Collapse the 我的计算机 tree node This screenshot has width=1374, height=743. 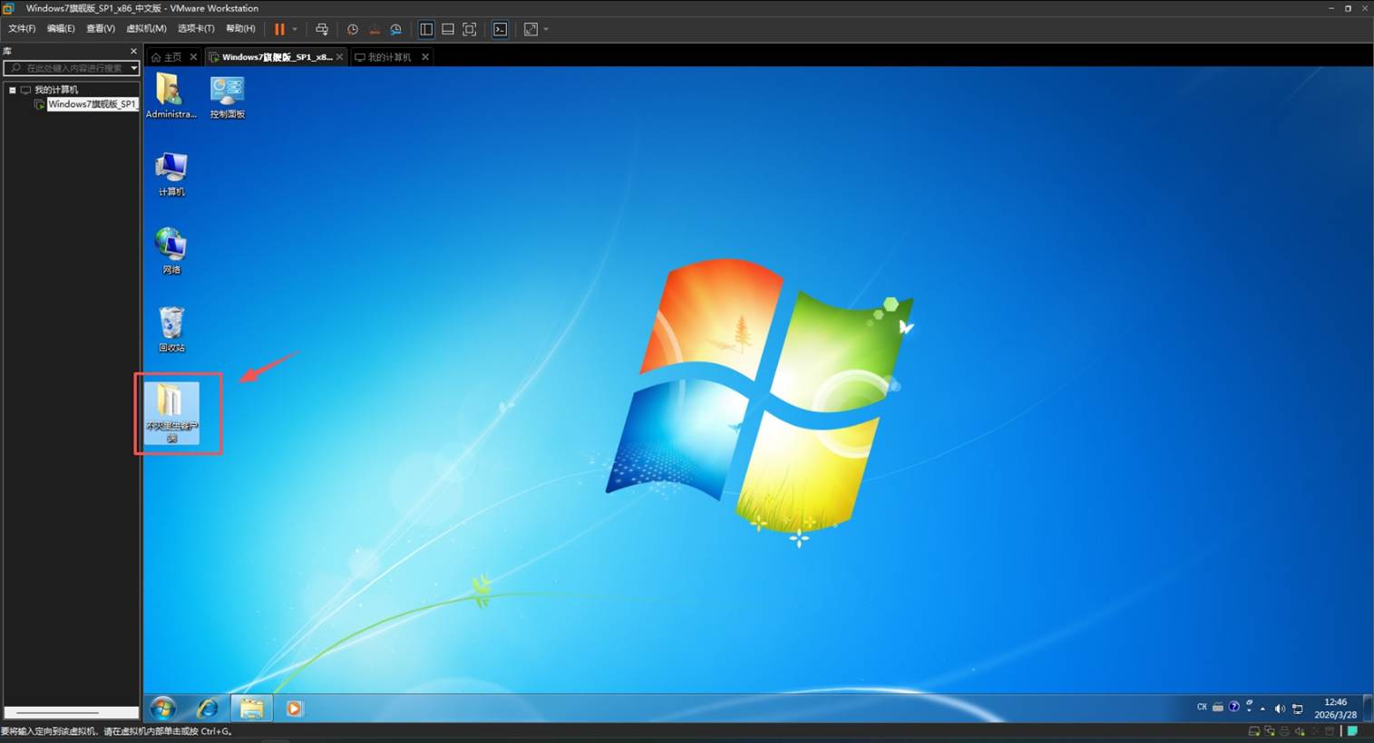tap(13, 90)
